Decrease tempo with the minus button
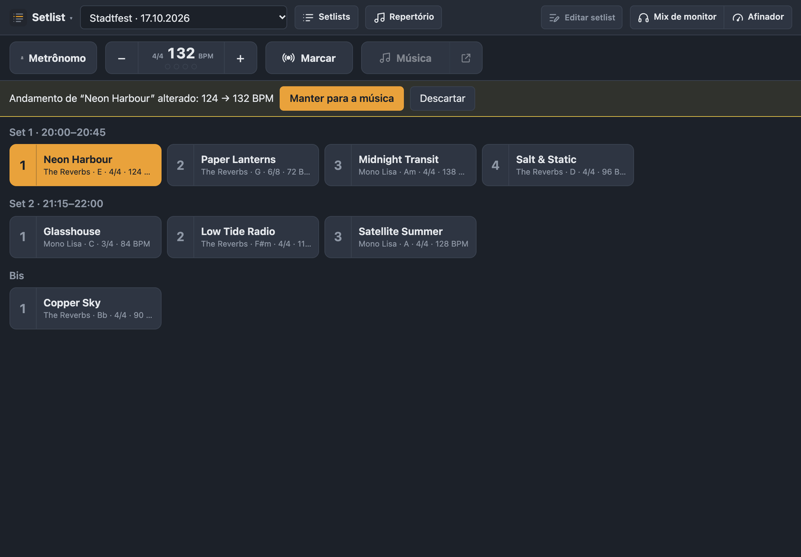The width and height of the screenshot is (801, 557). (122, 58)
